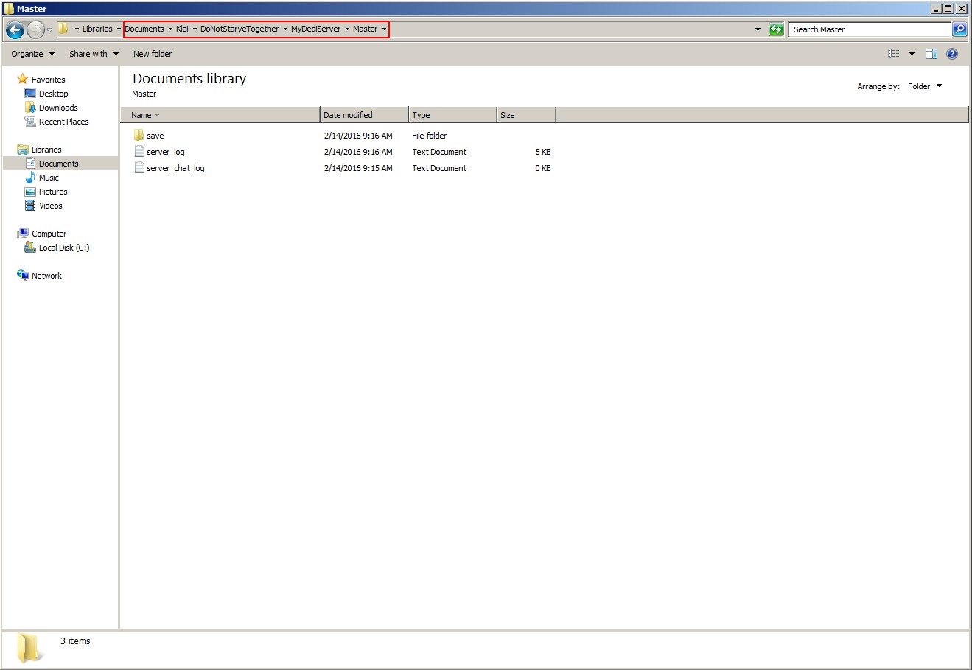Image resolution: width=972 pixels, height=670 pixels.
Task: Select the server_chat_log file name
Action: point(175,168)
